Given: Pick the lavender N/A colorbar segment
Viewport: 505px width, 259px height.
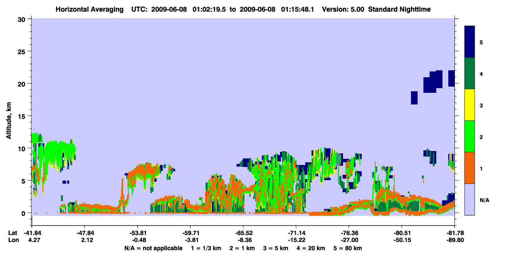Looking at the screenshot, I should point(470,199).
